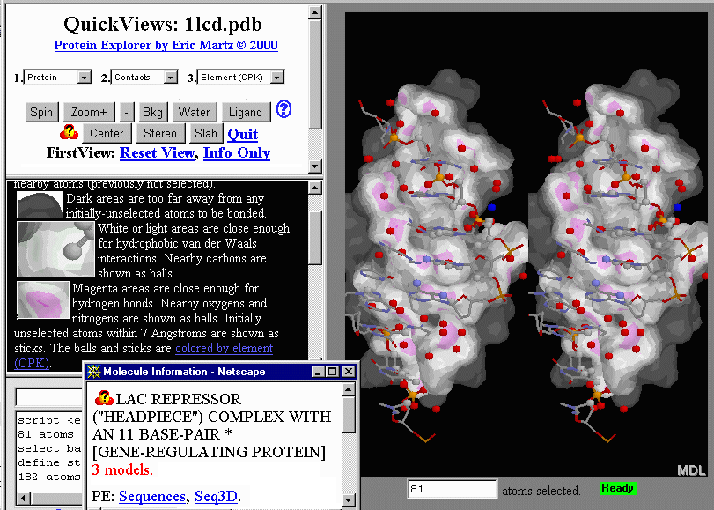The width and height of the screenshot is (714, 510).
Task: Click the atoms selected count field
Action: pyautogui.click(x=451, y=489)
